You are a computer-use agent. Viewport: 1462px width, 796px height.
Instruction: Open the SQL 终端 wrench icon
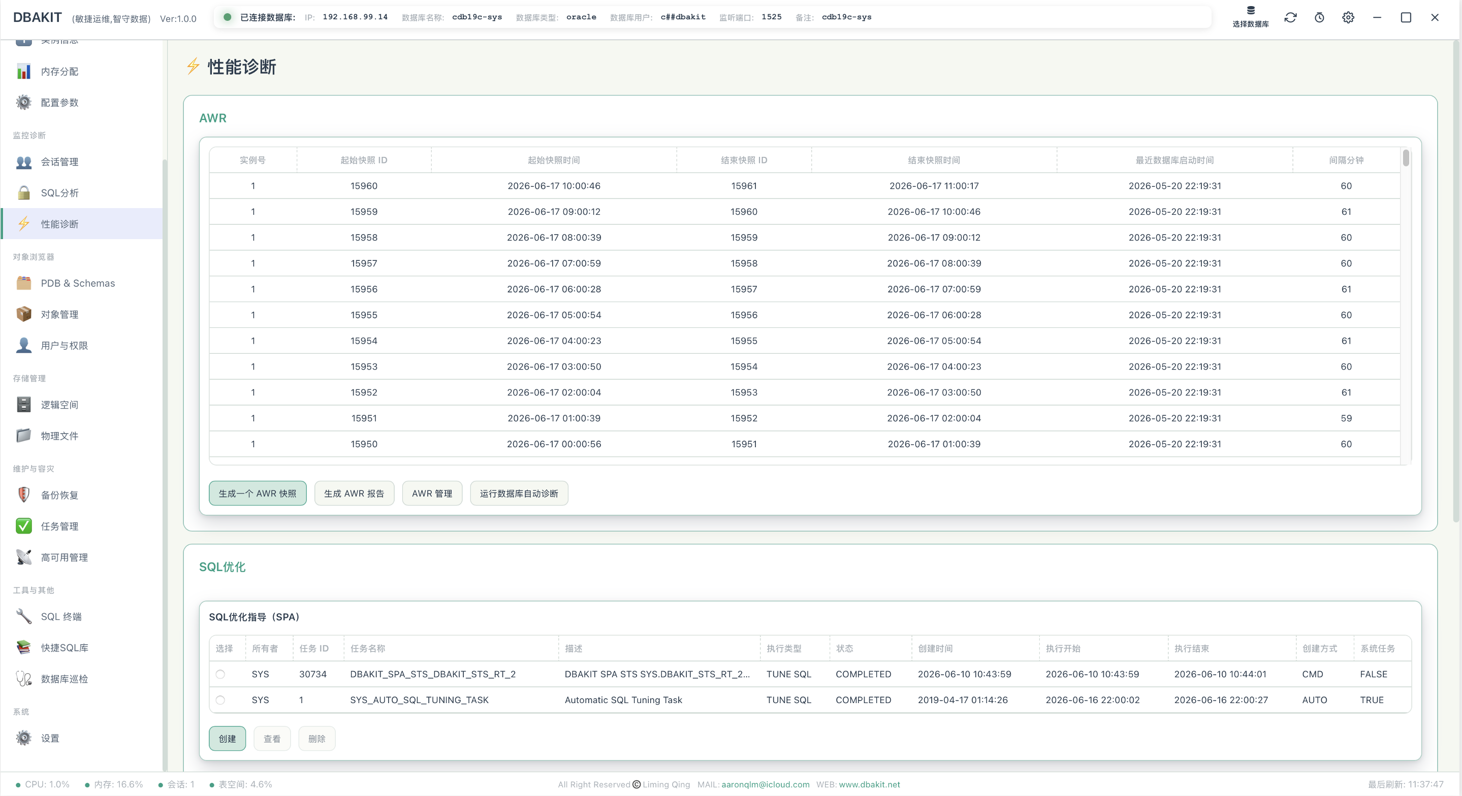[24, 617]
